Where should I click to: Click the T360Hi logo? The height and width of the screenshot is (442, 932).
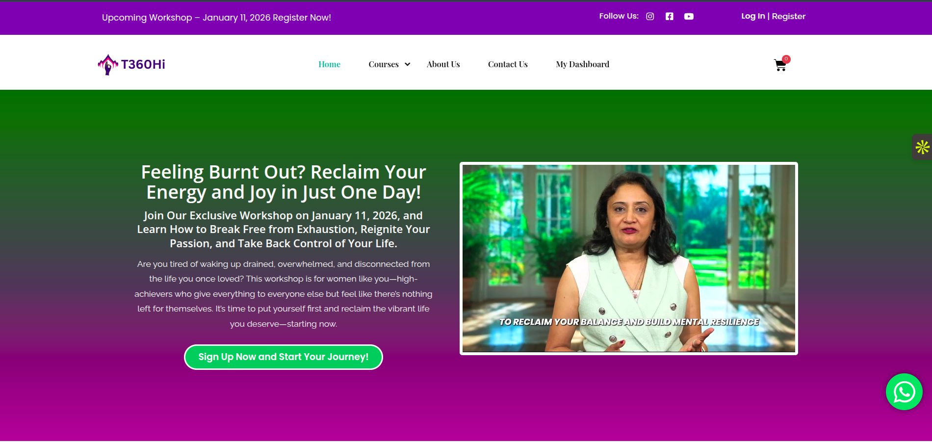click(131, 64)
